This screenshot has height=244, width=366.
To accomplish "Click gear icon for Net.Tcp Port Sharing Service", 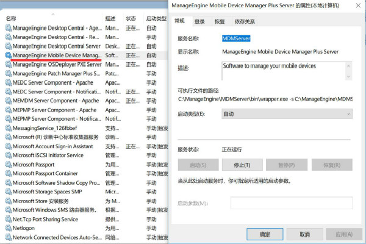I will pos(9,219).
